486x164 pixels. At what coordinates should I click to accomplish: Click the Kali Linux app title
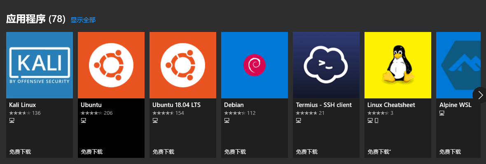(x=23, y=105)
